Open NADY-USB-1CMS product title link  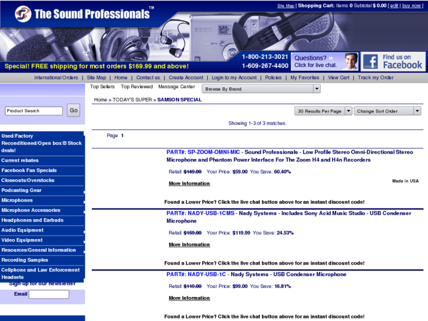tap(289, 217)
